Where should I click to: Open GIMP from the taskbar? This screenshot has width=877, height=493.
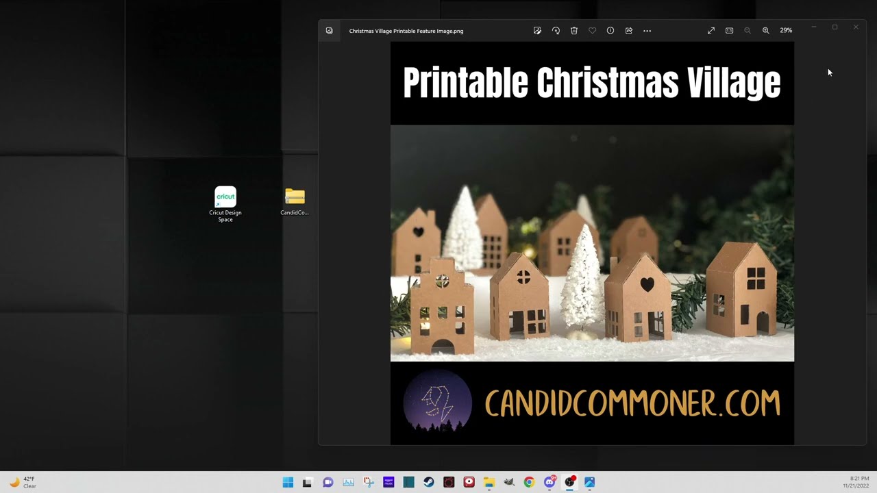tap(509, 482)
